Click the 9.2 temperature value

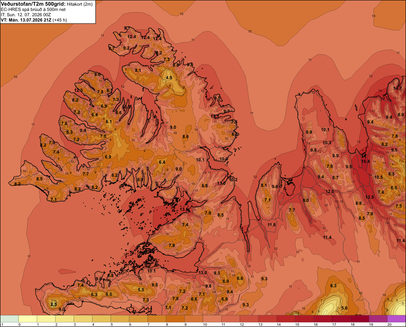coord(126,48)
